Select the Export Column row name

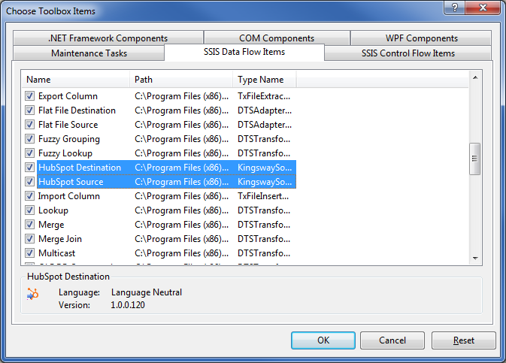[x=68, y=96]
